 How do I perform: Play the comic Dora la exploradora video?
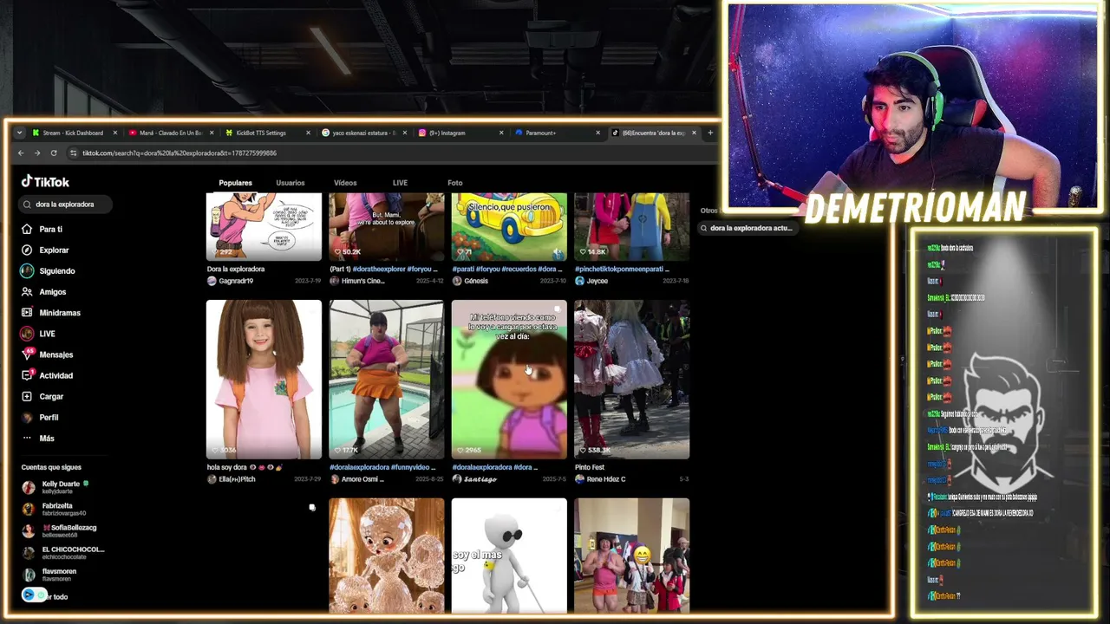264,227
